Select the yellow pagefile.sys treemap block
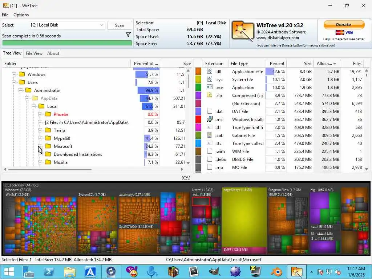This screenshot has height=279, width=372. [x=244, y=217]
